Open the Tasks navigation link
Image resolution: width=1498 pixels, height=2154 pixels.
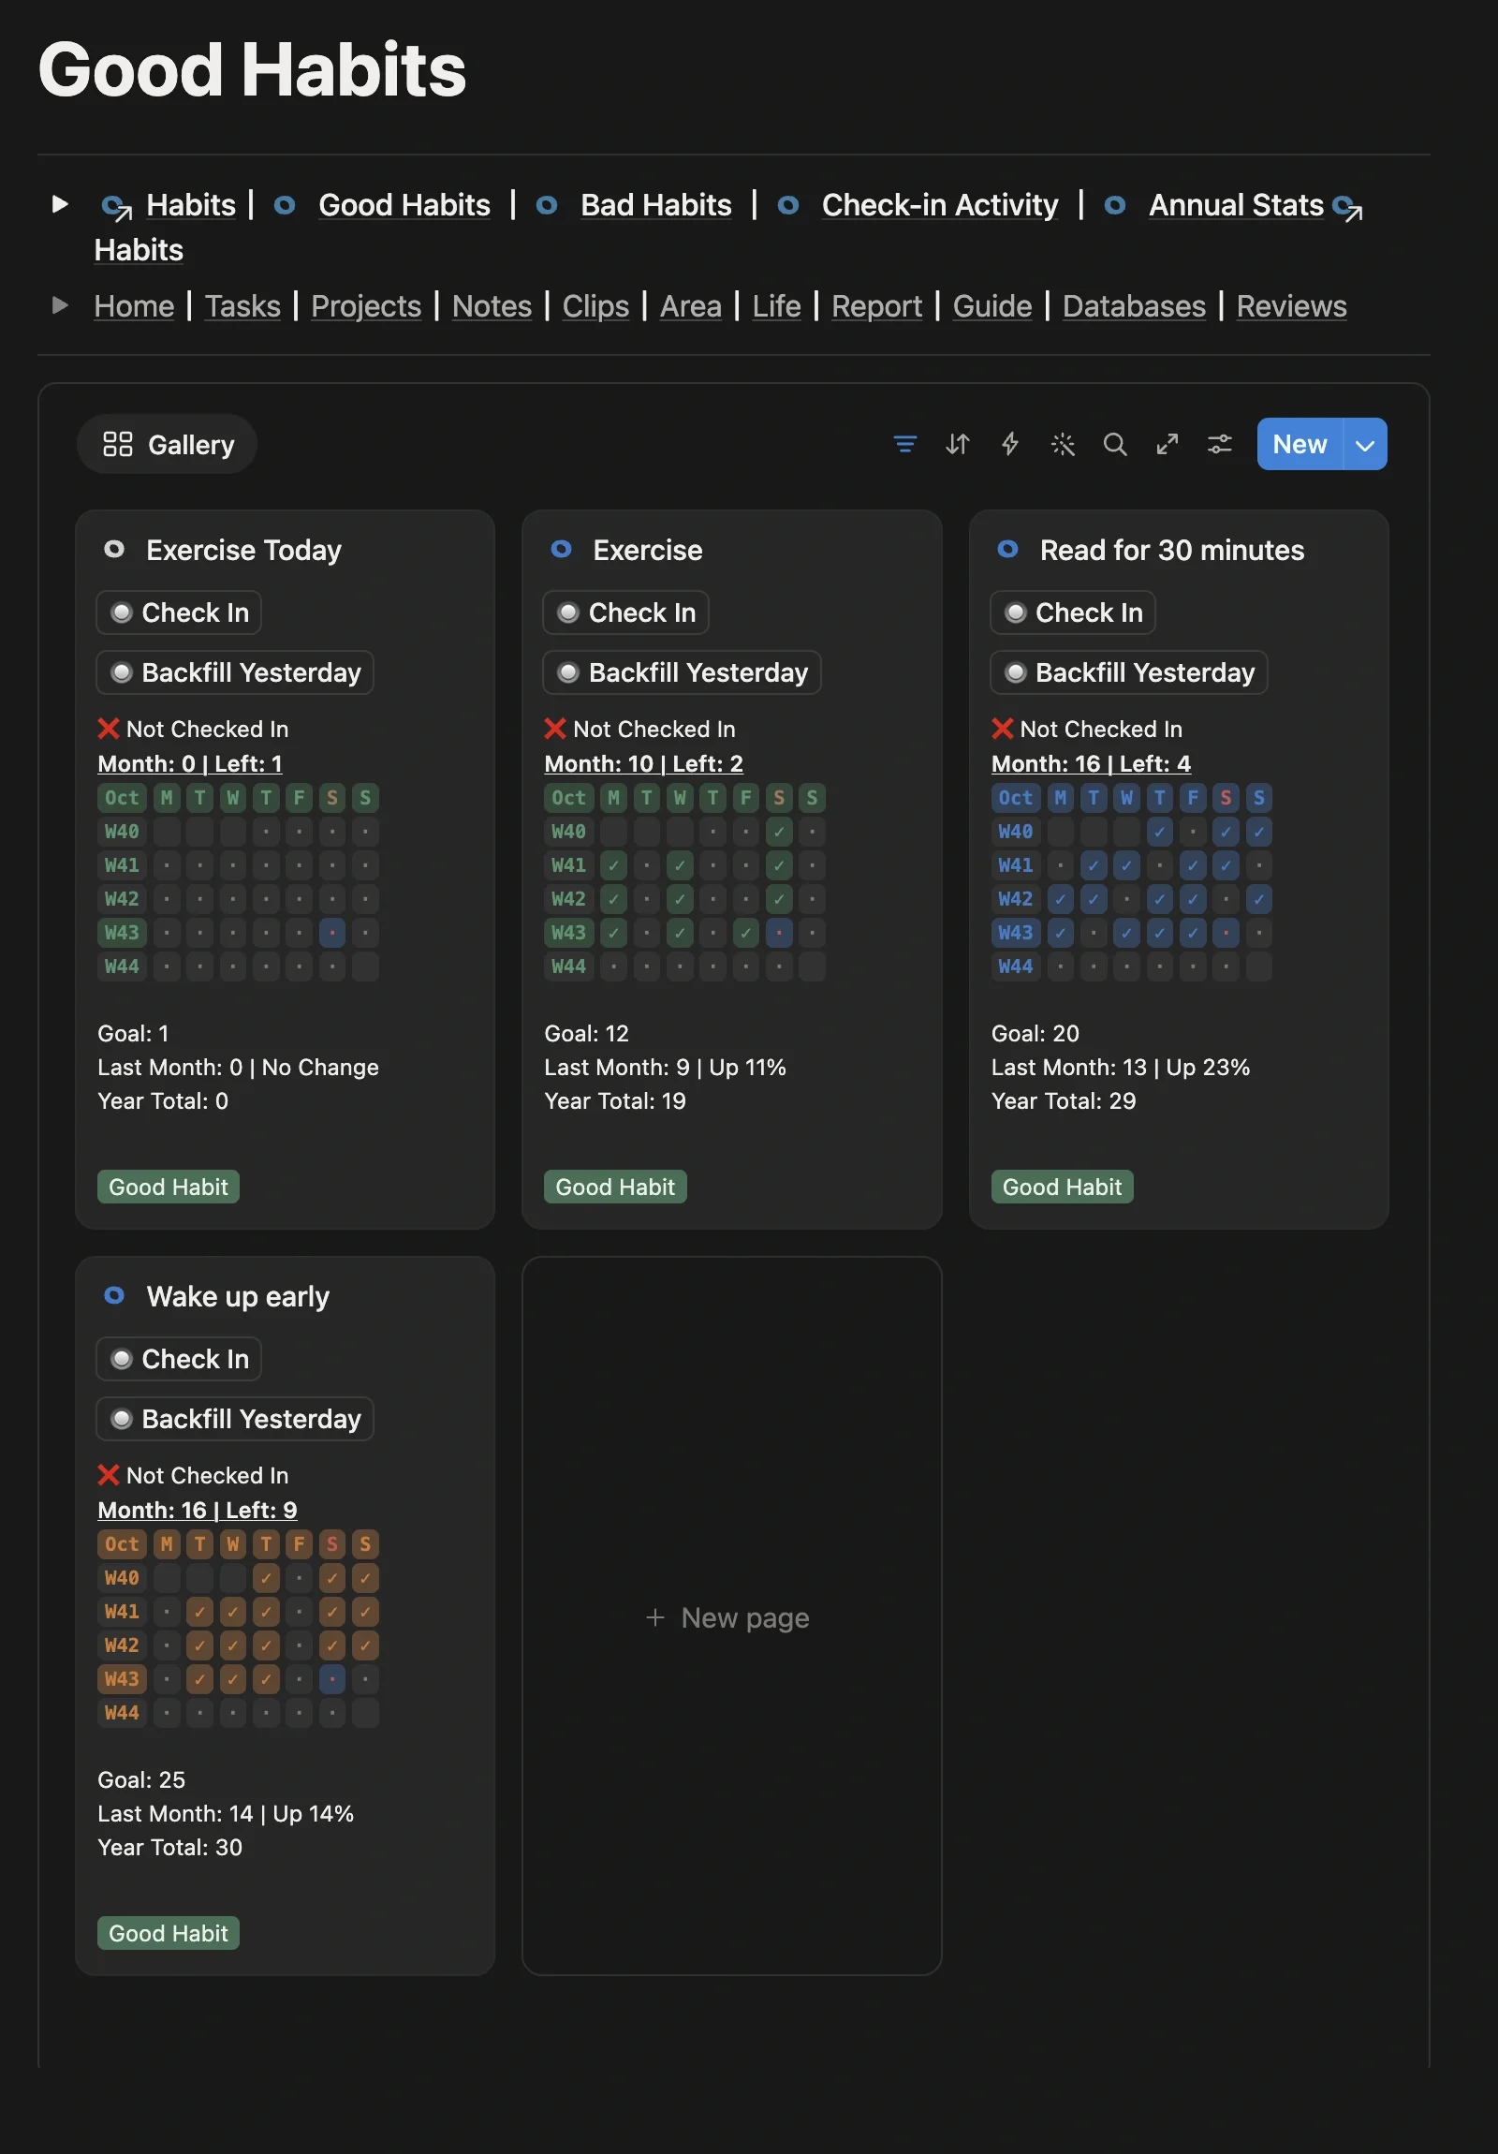242,306
